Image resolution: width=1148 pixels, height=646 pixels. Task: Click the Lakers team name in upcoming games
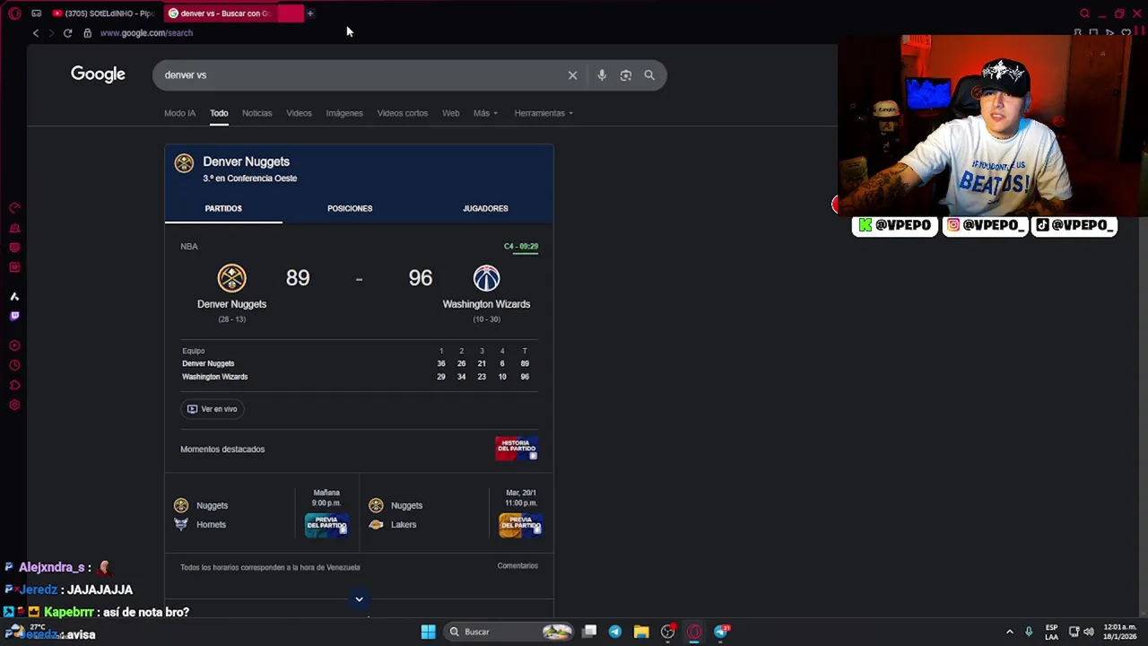404,525
